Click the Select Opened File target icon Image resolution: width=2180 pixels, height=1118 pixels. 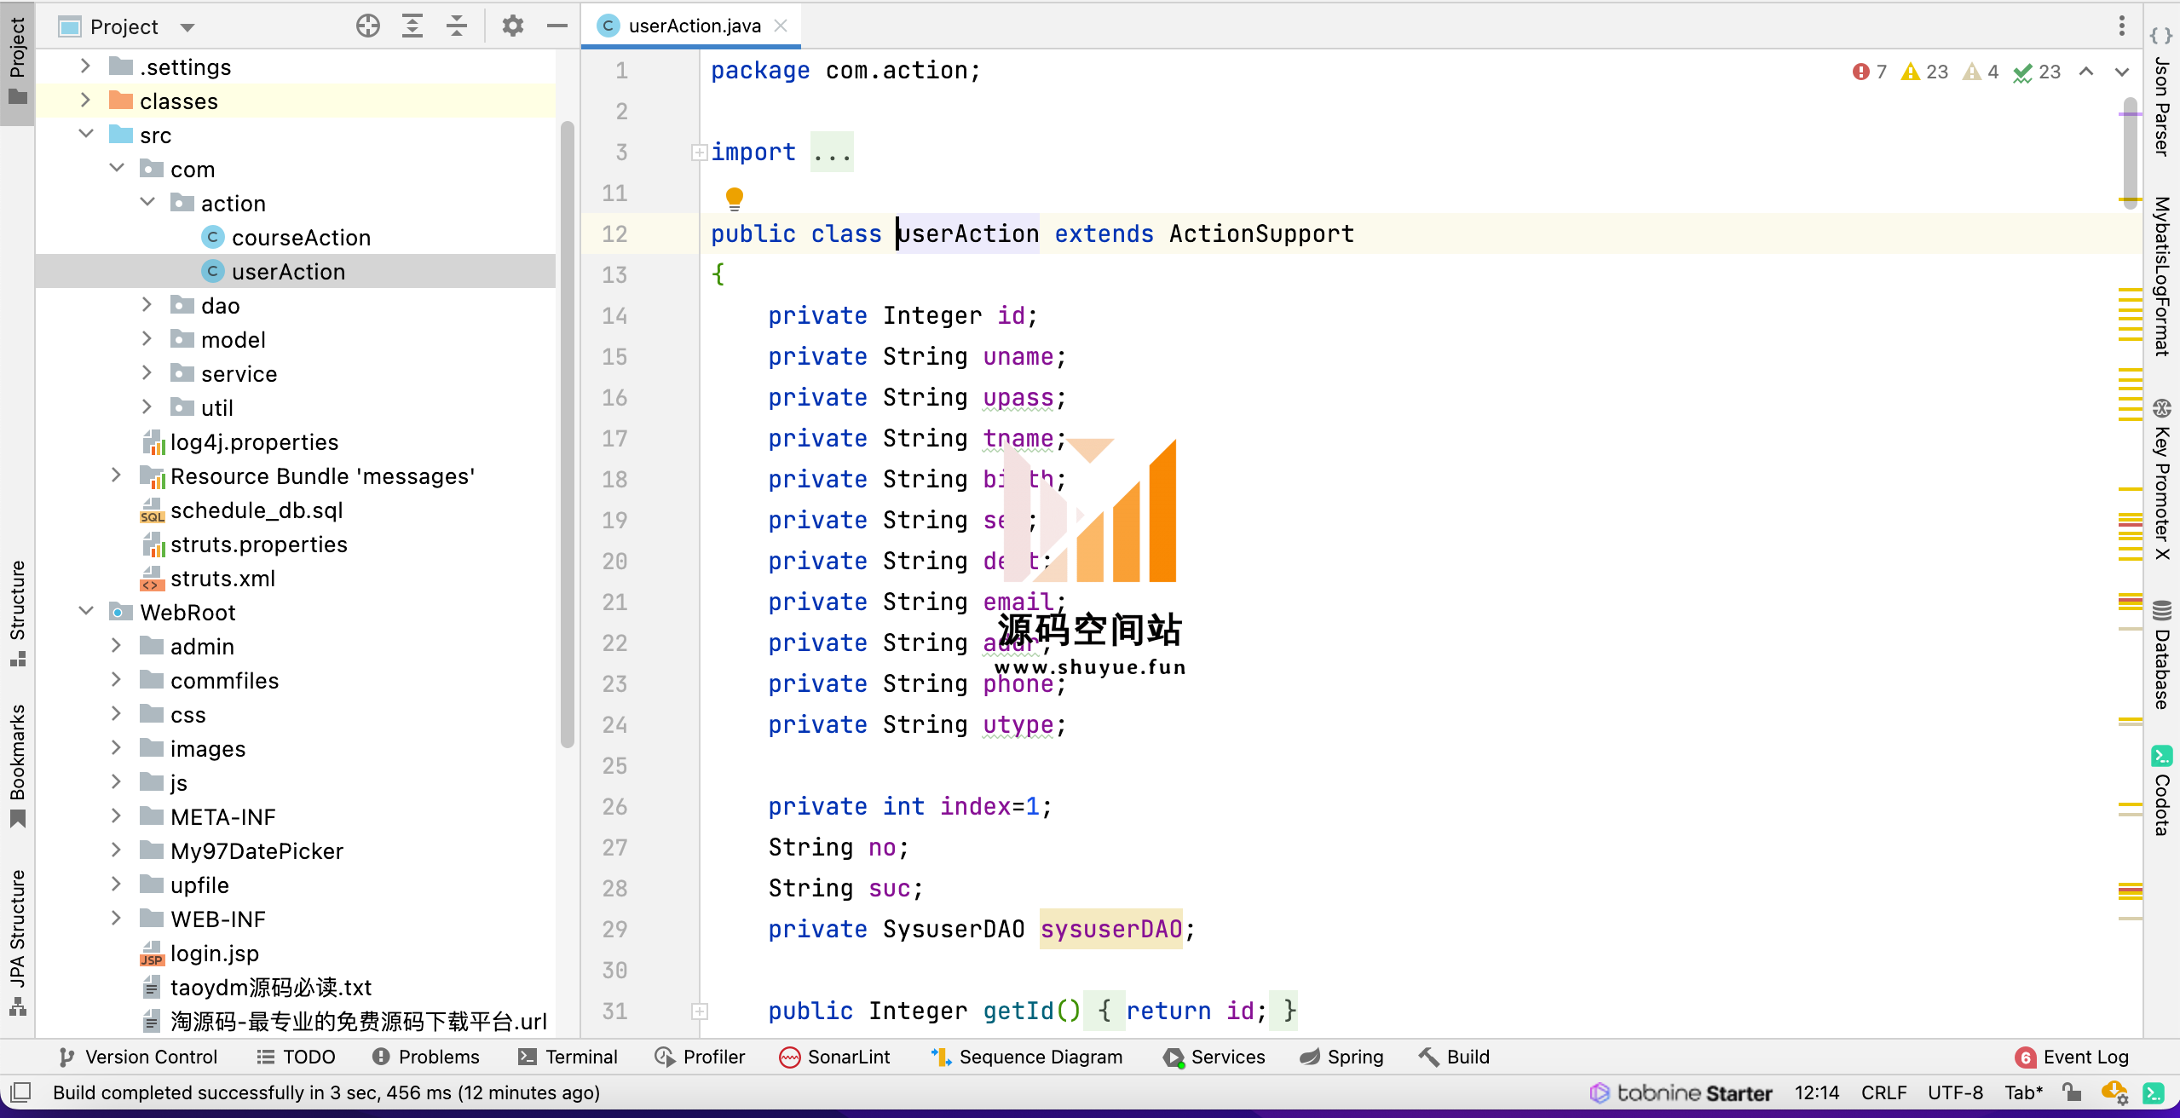[368, 26]
